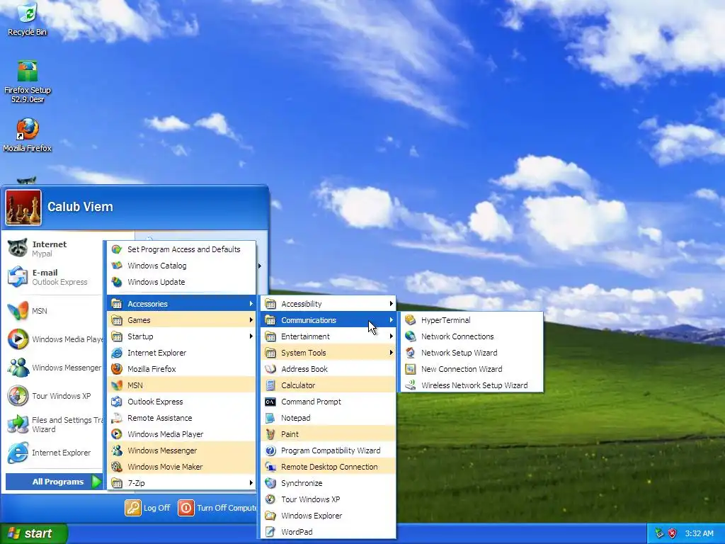Click the Notepad icon
Screen dimensions: 725x544
point(270,418)
